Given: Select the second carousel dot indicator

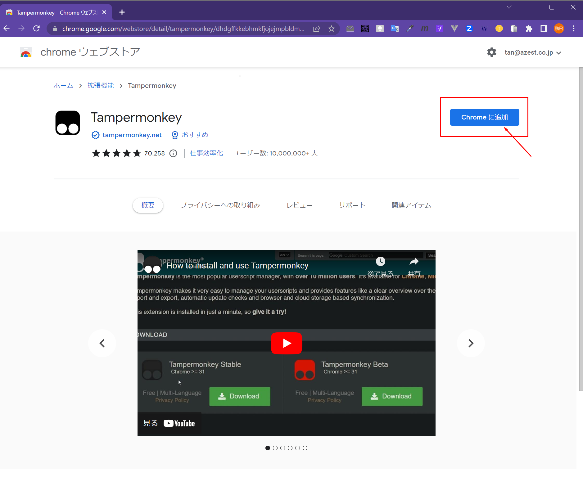Looking at the screenshot, I should (x=275, y=448).
